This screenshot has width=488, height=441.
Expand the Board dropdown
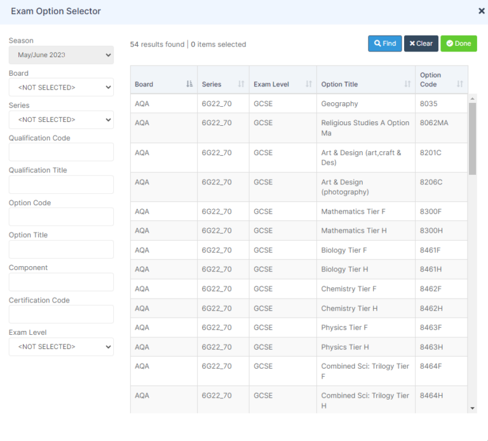[x=61, y=87]
